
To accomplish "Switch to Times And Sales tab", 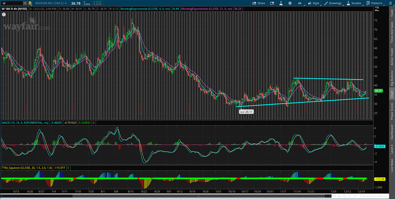I will point(392,32).
